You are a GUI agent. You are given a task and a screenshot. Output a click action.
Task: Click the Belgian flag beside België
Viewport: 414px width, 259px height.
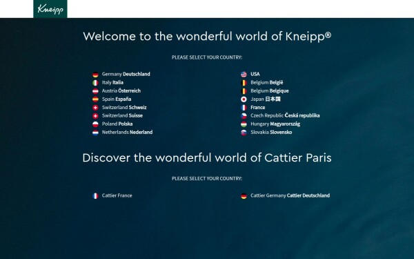pyautogui.click(x=244, y=83)
